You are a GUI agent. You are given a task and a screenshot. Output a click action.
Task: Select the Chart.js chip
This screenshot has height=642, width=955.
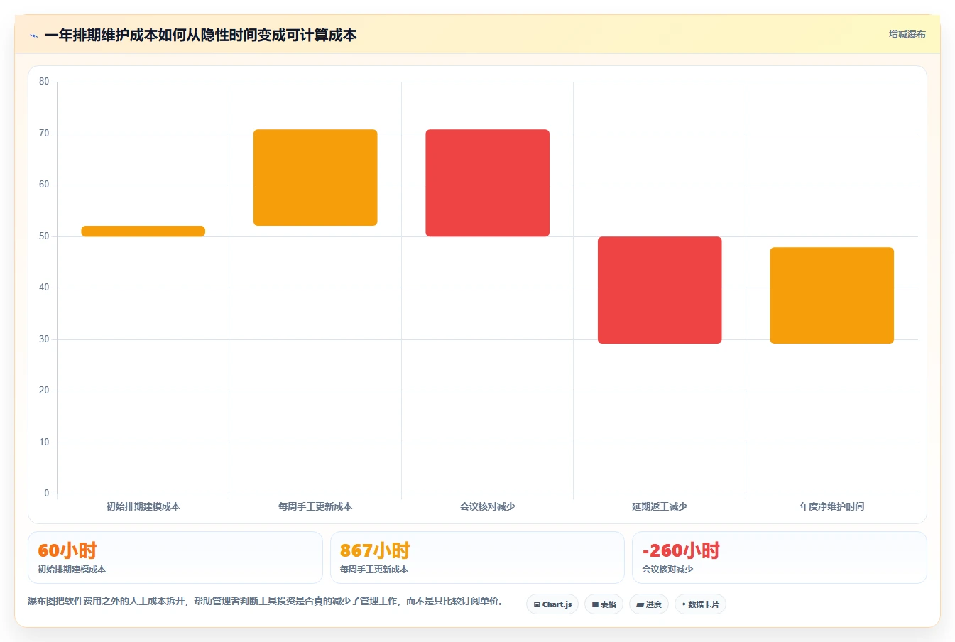click(x=552, y=604)
